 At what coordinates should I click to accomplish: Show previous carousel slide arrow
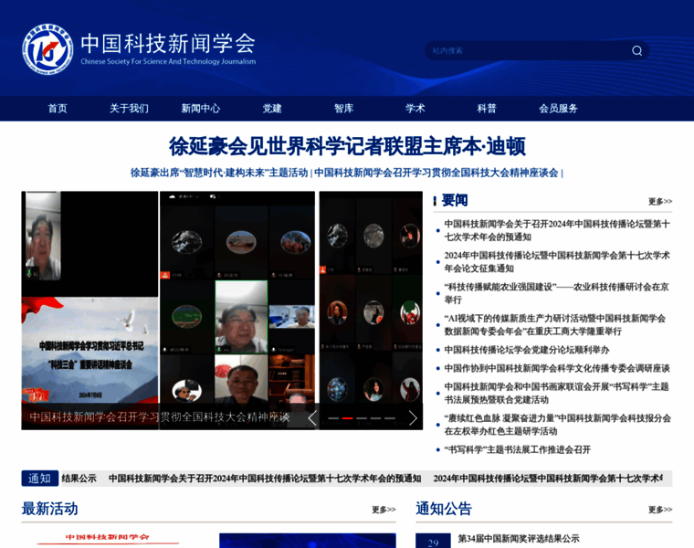point(312,418)
